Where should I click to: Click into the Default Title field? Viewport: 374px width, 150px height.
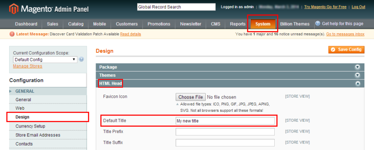coord(225,121)
